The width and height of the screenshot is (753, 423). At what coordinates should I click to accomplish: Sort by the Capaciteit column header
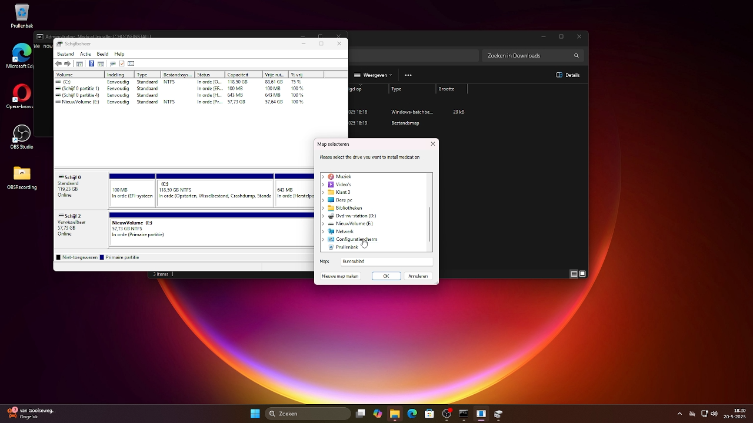click(244, 75)
